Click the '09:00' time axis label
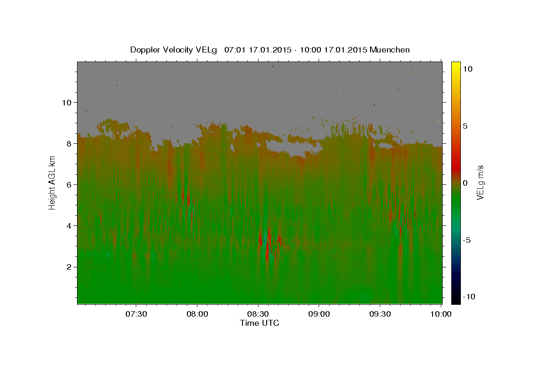The width and height of the screenshot is (547, 365). 319,314
